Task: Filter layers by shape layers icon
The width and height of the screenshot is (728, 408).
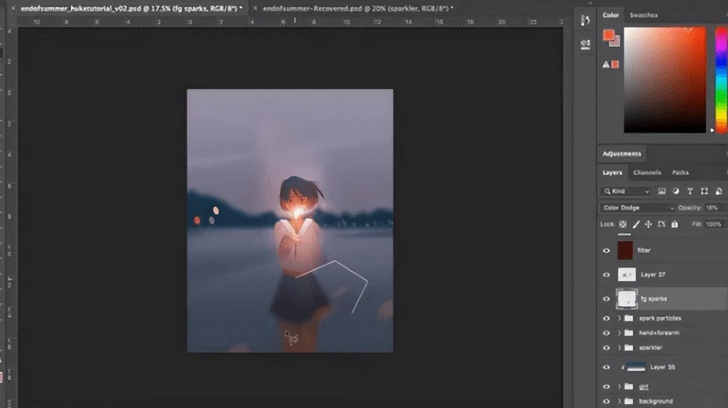Action: [704, 191]
